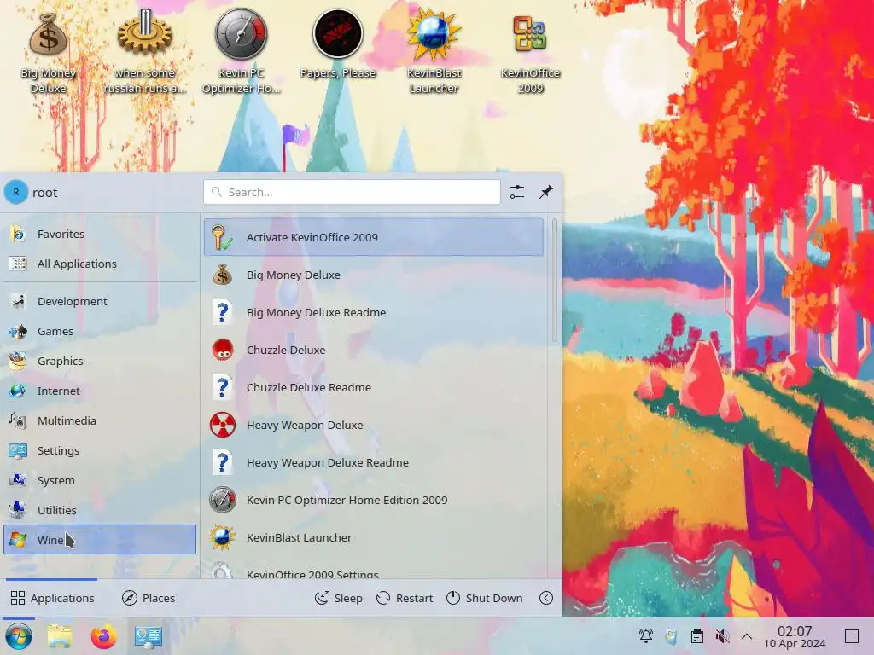Open the Settings category
Screen dimensions: 874x655
[101, 450]
